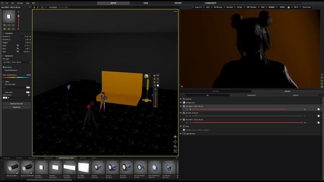The height and width of the screenshot is (182, 324).
Task: Click duplicate icon on first Aril light row
Action: 318,109
